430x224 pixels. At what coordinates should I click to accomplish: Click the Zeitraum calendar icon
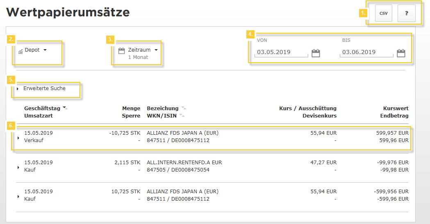[x=121, y=51]
